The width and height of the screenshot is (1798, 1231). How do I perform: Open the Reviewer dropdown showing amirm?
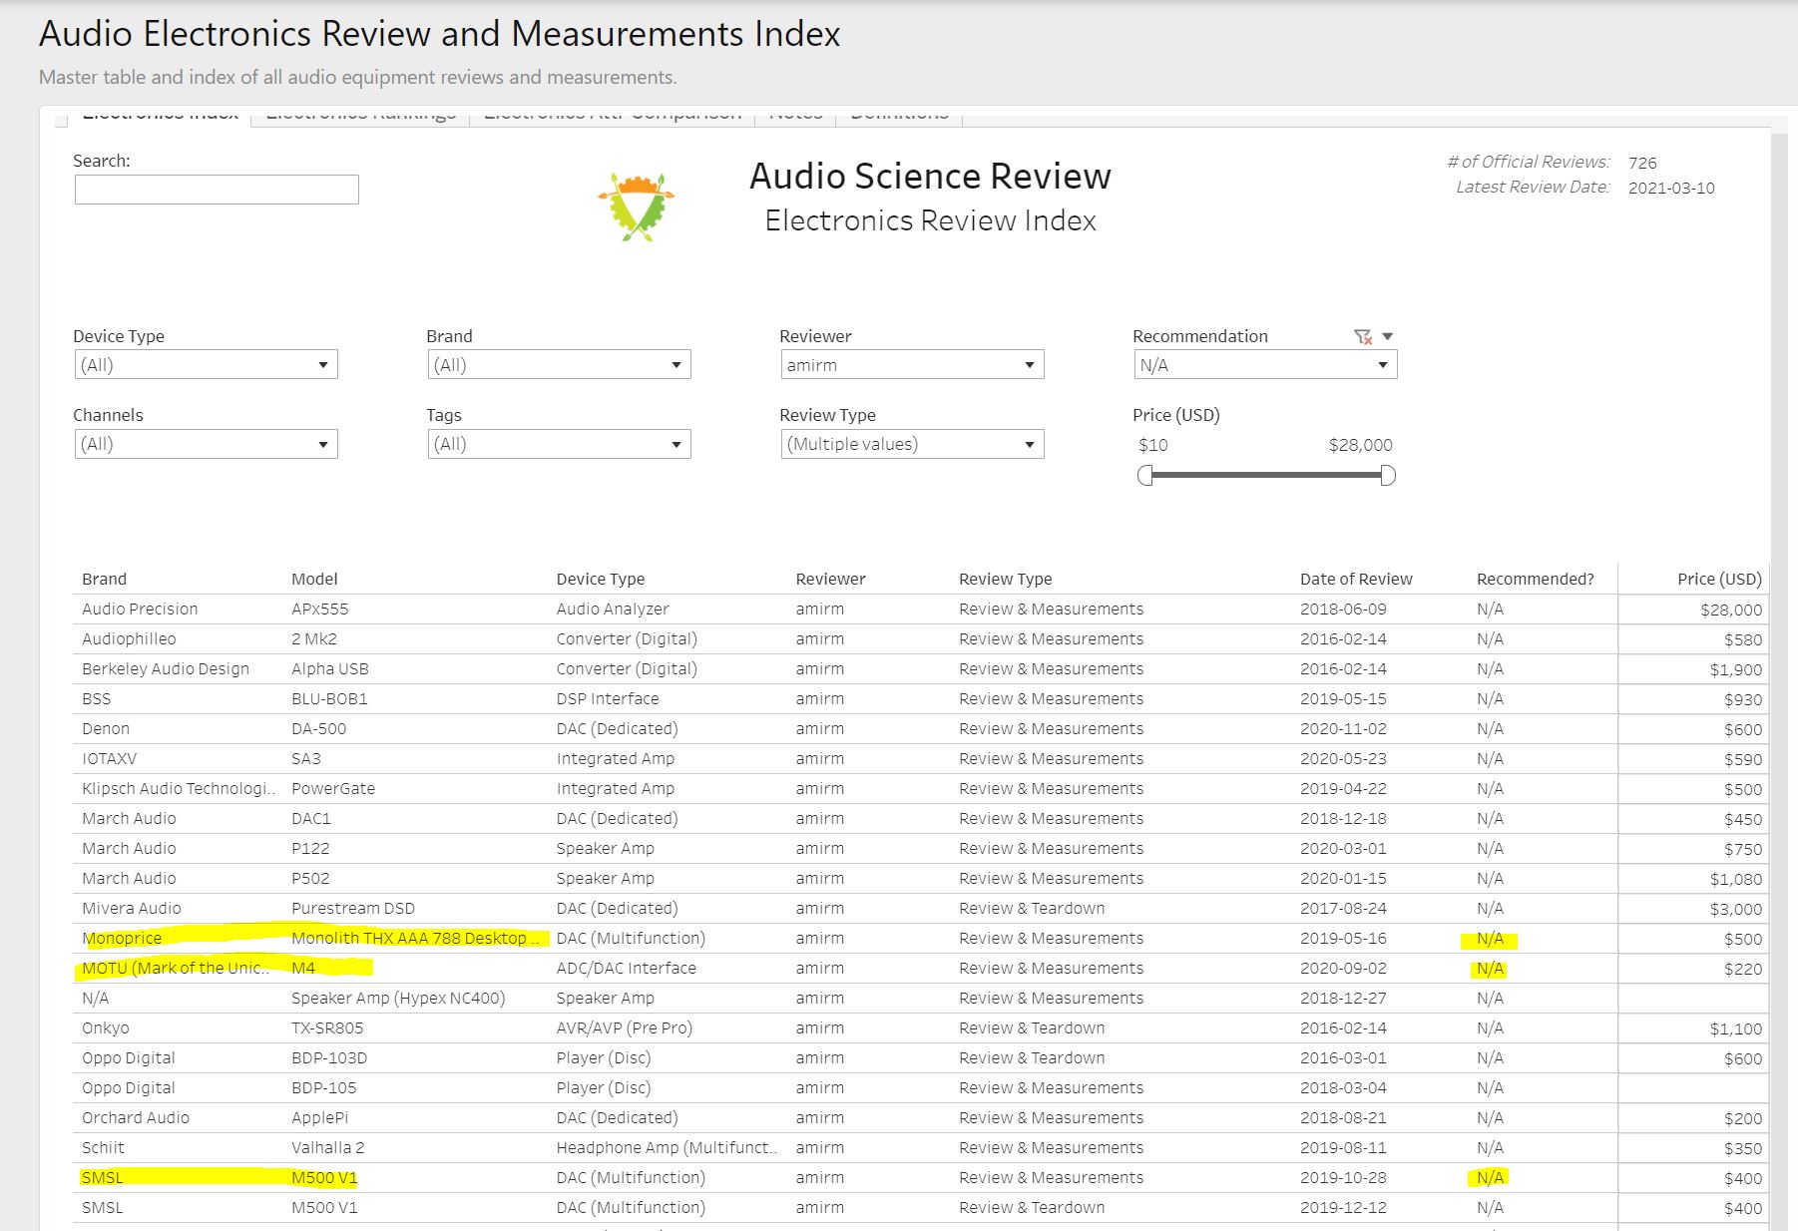coord(912,364)
